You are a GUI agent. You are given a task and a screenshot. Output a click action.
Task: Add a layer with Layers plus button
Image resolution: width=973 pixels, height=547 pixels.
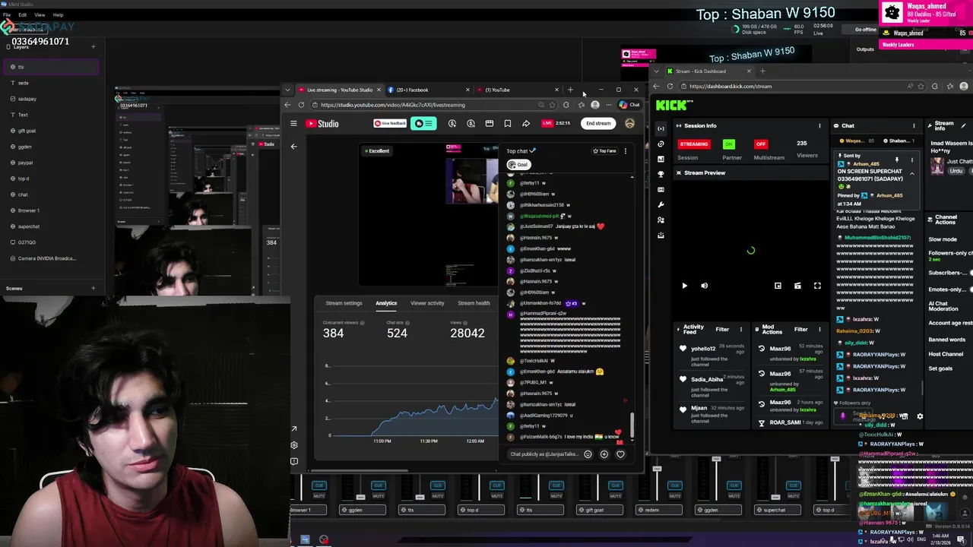(93, 46)
